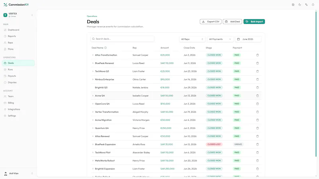Click the Jun 29, 2026 date cell
319x179 pixels.
(x=190, y=88)
